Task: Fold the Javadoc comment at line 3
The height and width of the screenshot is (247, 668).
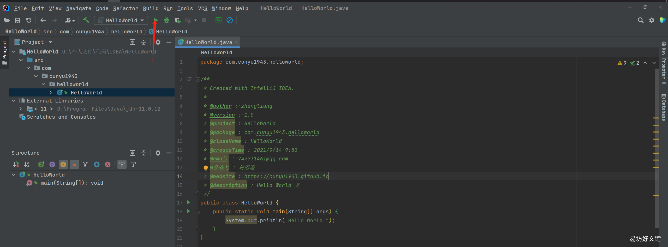Action: [x=198, y=79]
